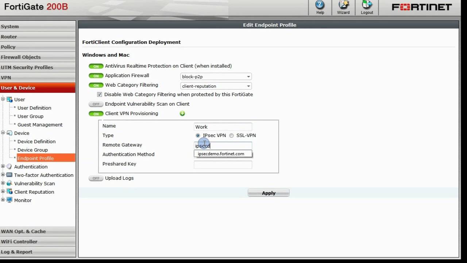This screenshot has width=467, height=263.
Task: Expand the Client Reputation node
Action: pyautogui.click(x=3, y=191)
